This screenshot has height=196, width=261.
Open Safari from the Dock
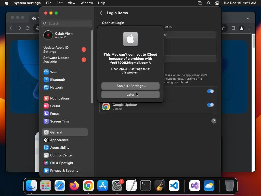point(60,186)
